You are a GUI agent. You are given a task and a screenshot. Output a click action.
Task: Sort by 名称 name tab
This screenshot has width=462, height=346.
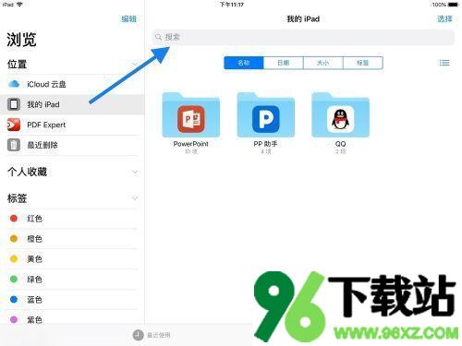(244, 63)
